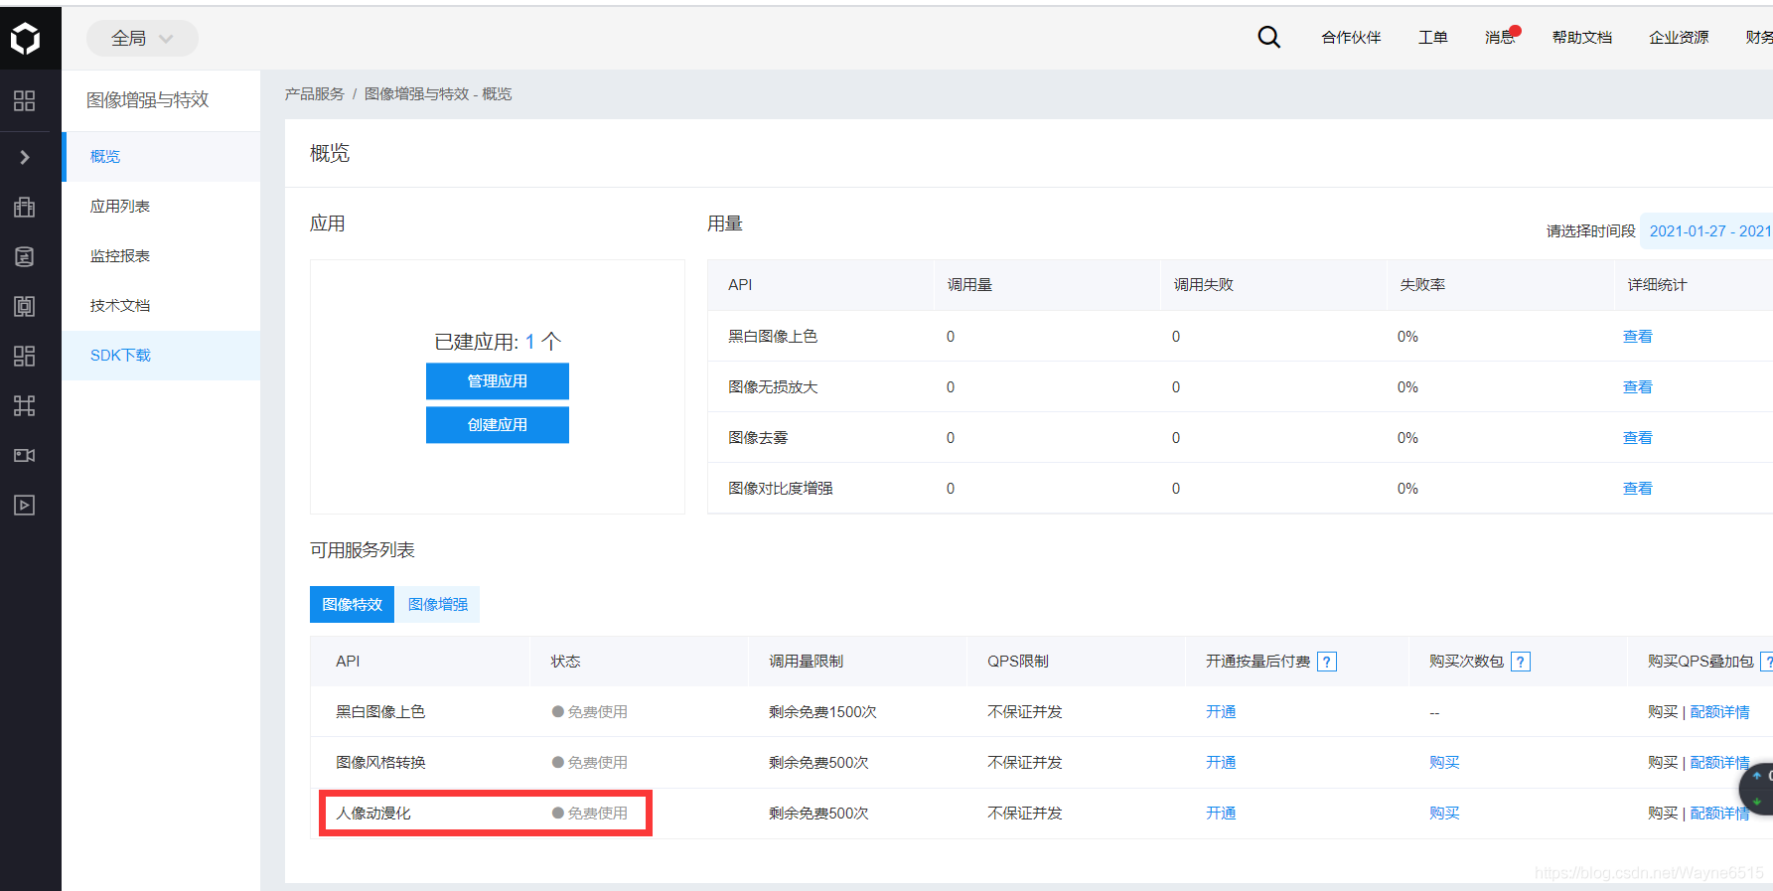Click 图像去雾 in the usage table

click(x=758, y=438)
